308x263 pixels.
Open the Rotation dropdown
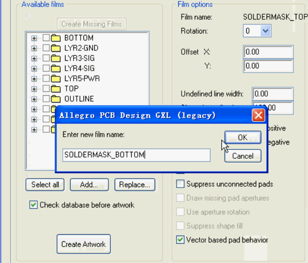266,31
